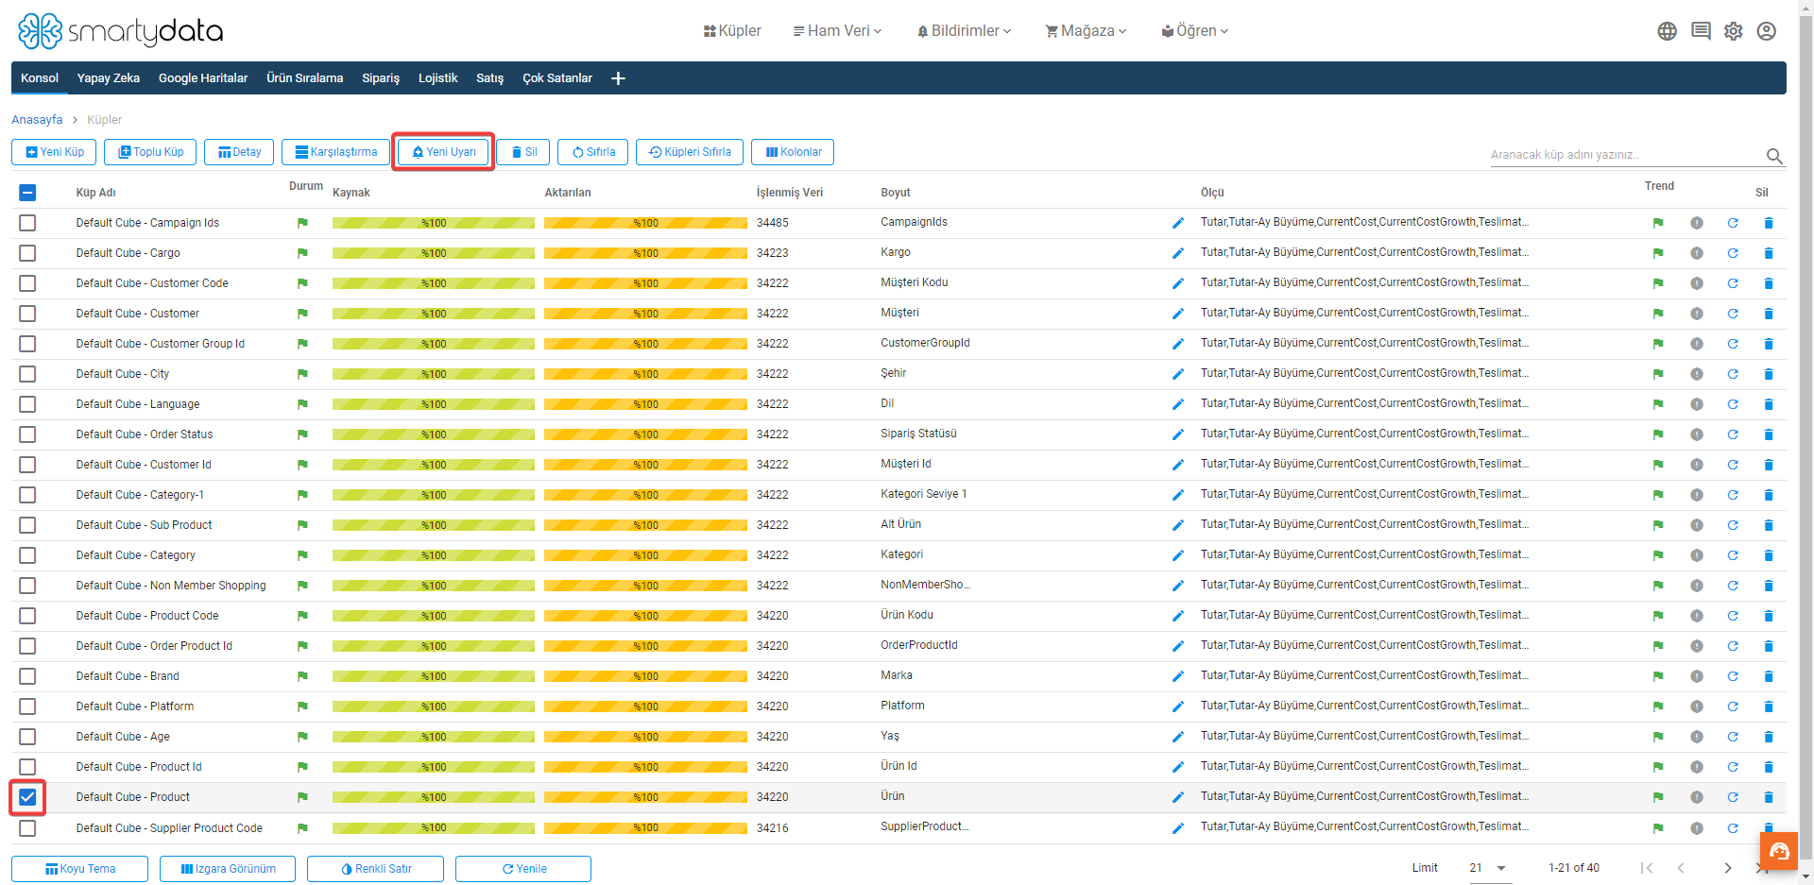Open the Limit 21 rows dropdown
This screenshot has width=1814, height=885.
click(x=1490, y=868)
